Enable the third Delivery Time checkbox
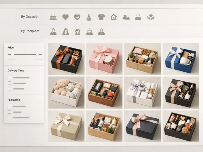The image size is (203, 152). click(x=9, y=88)
